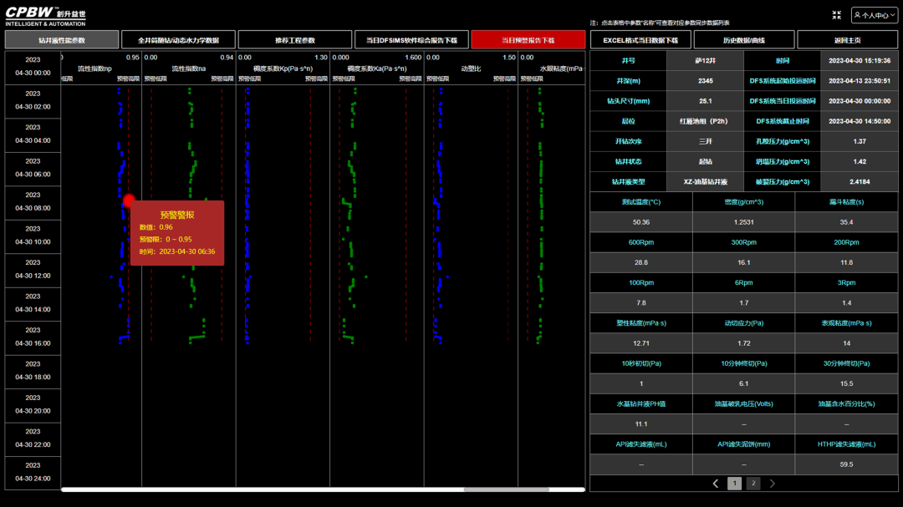Viewport: 903px width, 507px height.
Task: Open the 推荐工程参数 tab
Action: pos(295,40)
